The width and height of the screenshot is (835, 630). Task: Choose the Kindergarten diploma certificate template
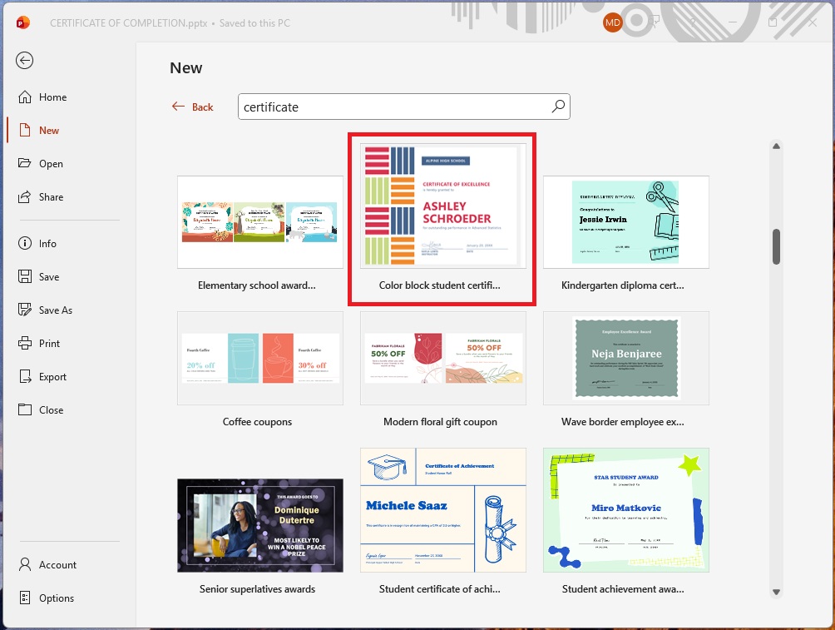point(625,222)
